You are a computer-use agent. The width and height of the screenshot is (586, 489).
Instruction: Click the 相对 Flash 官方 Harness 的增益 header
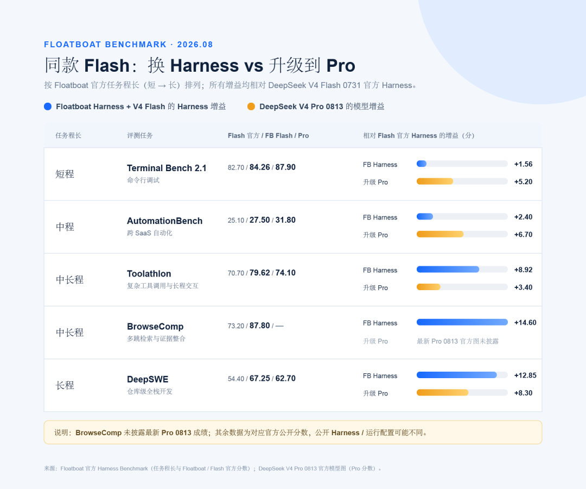click(418, 135)
